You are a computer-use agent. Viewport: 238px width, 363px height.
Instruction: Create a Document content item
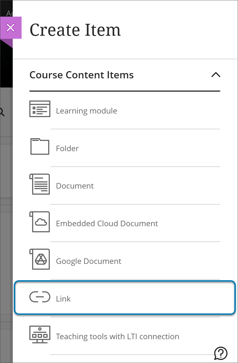(x=75, y=186)
